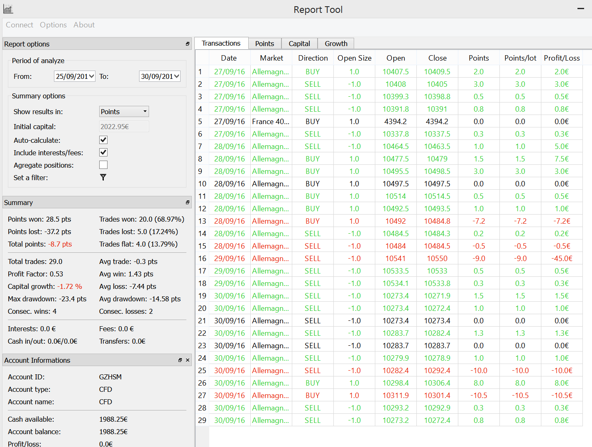Select the France 40 transaction row

click(x=270, y=122)
